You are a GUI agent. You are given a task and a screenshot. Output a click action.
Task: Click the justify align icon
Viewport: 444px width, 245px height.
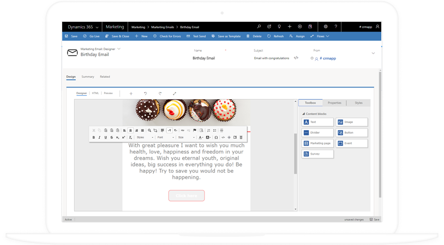click(x=142, y=130)
